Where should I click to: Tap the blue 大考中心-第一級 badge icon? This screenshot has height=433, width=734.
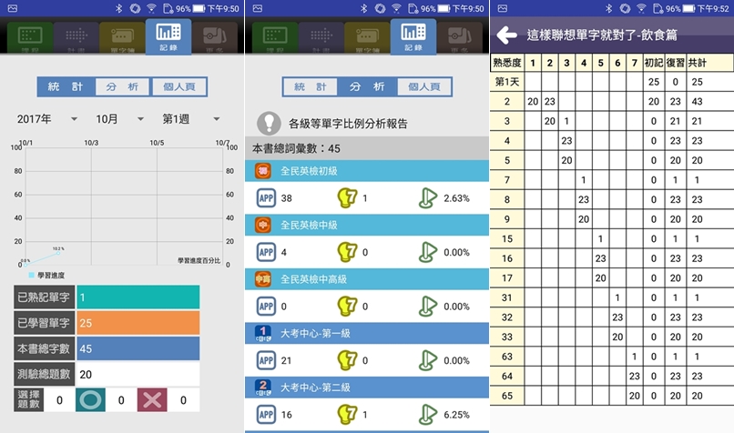(263, 334)
